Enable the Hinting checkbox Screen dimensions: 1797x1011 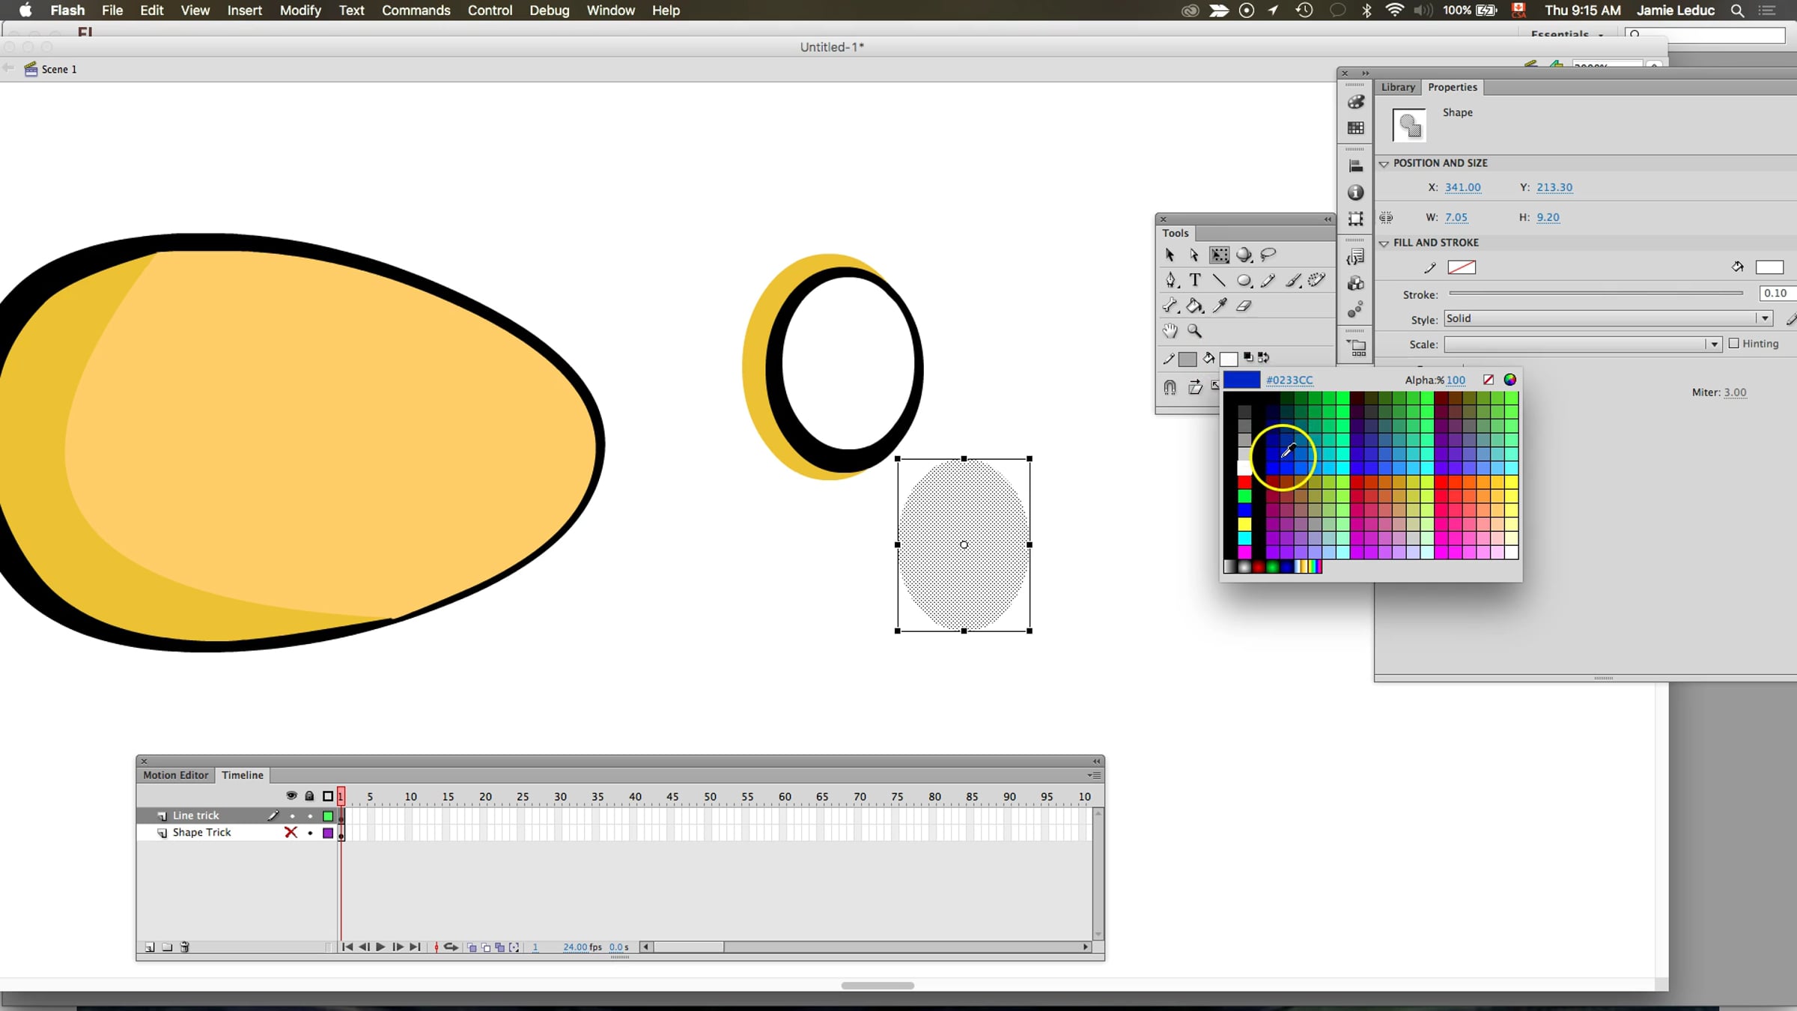point(1734,344)
